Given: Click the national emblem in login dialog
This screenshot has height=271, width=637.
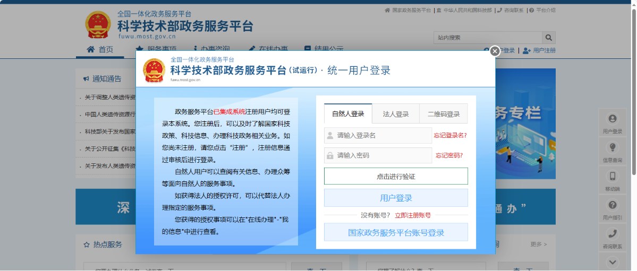Looking at the screenshot, I should pos(155,70).
